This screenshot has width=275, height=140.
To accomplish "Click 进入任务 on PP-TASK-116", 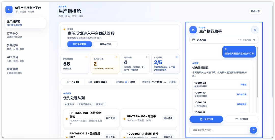I will tap(111, 137).
